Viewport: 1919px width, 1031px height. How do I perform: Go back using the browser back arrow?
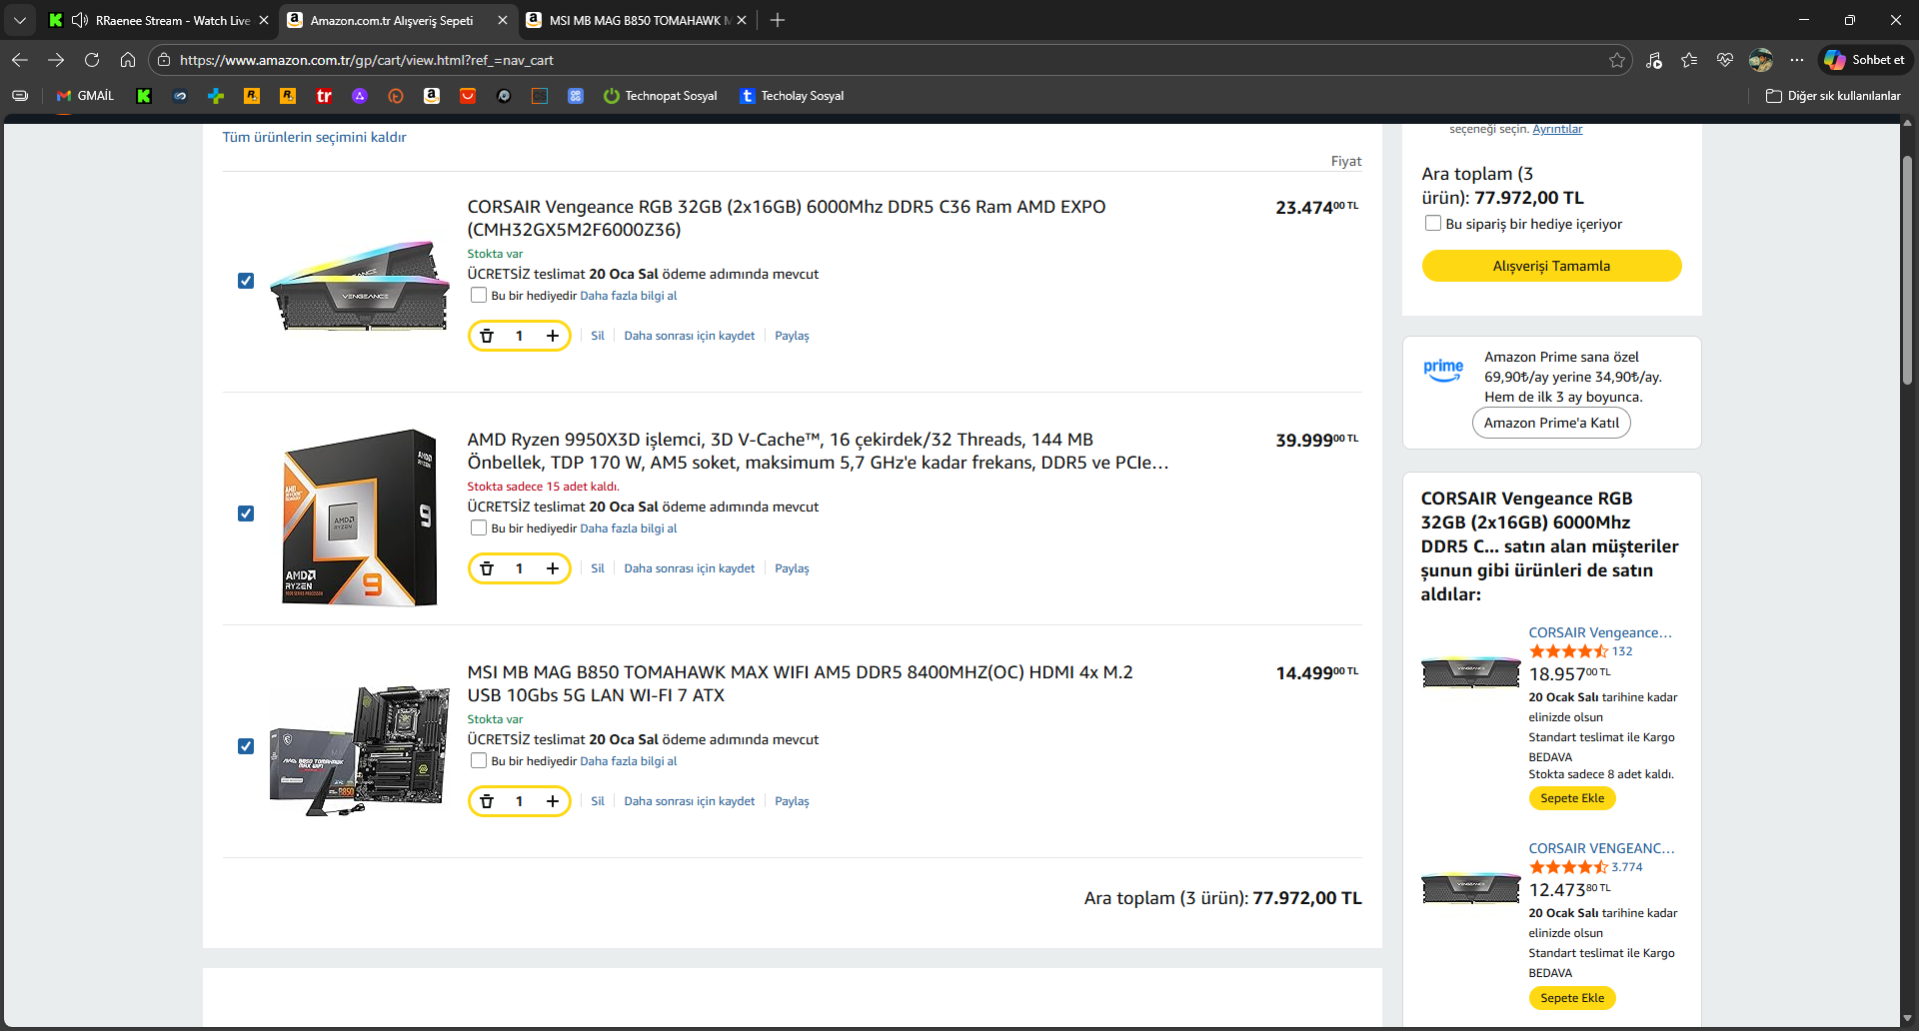tap(20, 60)
